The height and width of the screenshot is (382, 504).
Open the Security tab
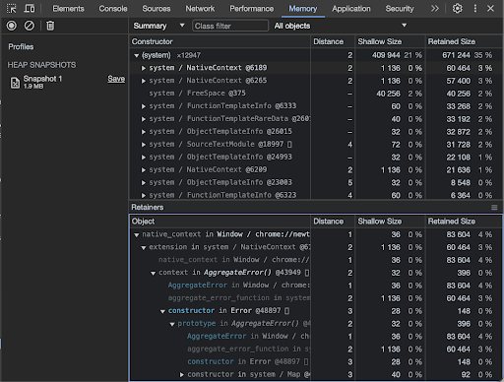tap(400, 9)
